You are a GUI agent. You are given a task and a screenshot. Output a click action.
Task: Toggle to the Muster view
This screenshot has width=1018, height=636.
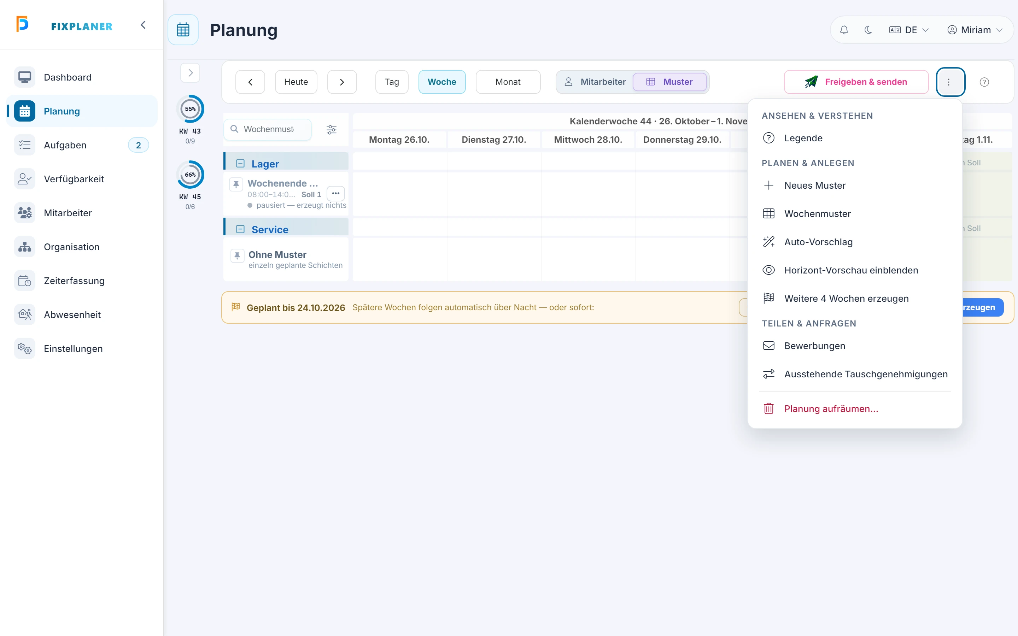(670, 82)
